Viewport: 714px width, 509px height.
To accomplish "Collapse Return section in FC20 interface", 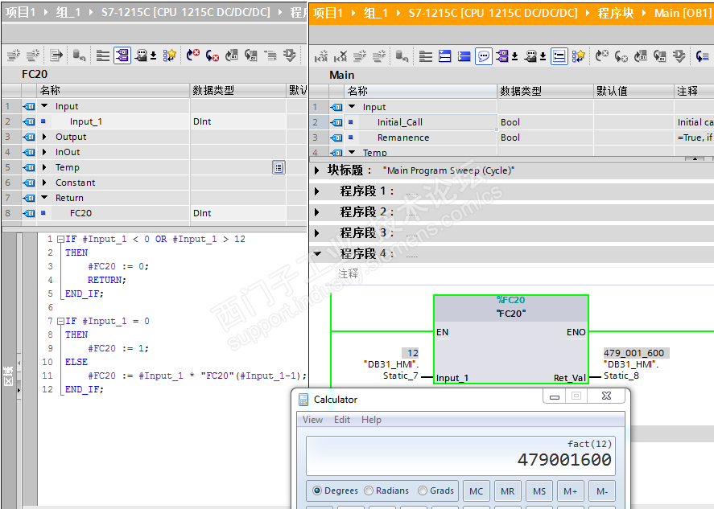I will pyautogui.click(x=44, y=198).
